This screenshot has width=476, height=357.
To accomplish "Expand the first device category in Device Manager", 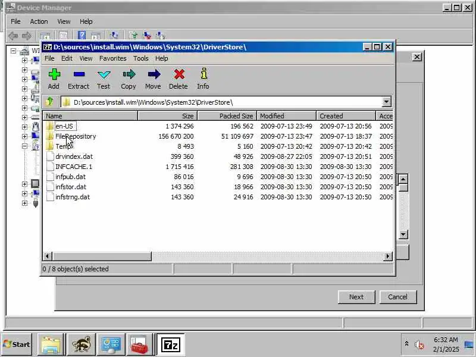I will [x=24, y=60].
